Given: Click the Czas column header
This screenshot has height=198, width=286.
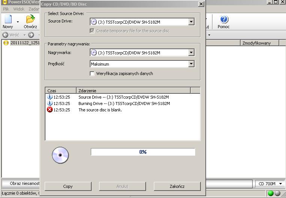Looking at the screenshot, I should click(x=61, y=91).
